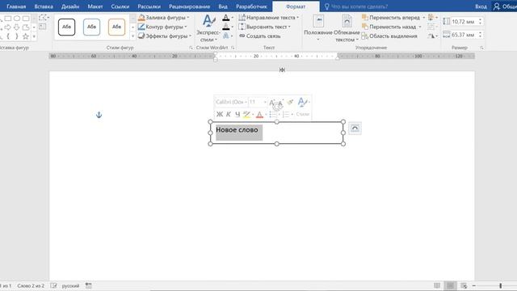Image resolution: width=517 pixels, height=291 pixels.
Task: Open Область выделения selection pane
Action: 389,36
